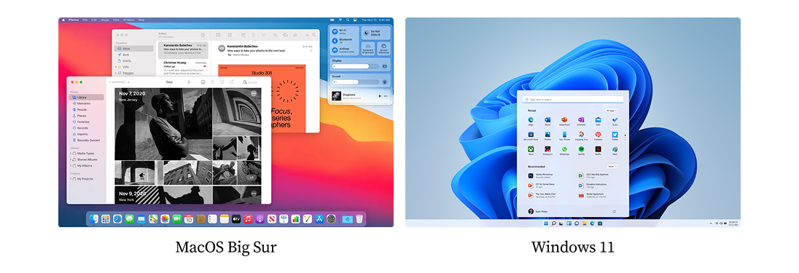Click the All apps button in the Start menu

click(612, 110)
